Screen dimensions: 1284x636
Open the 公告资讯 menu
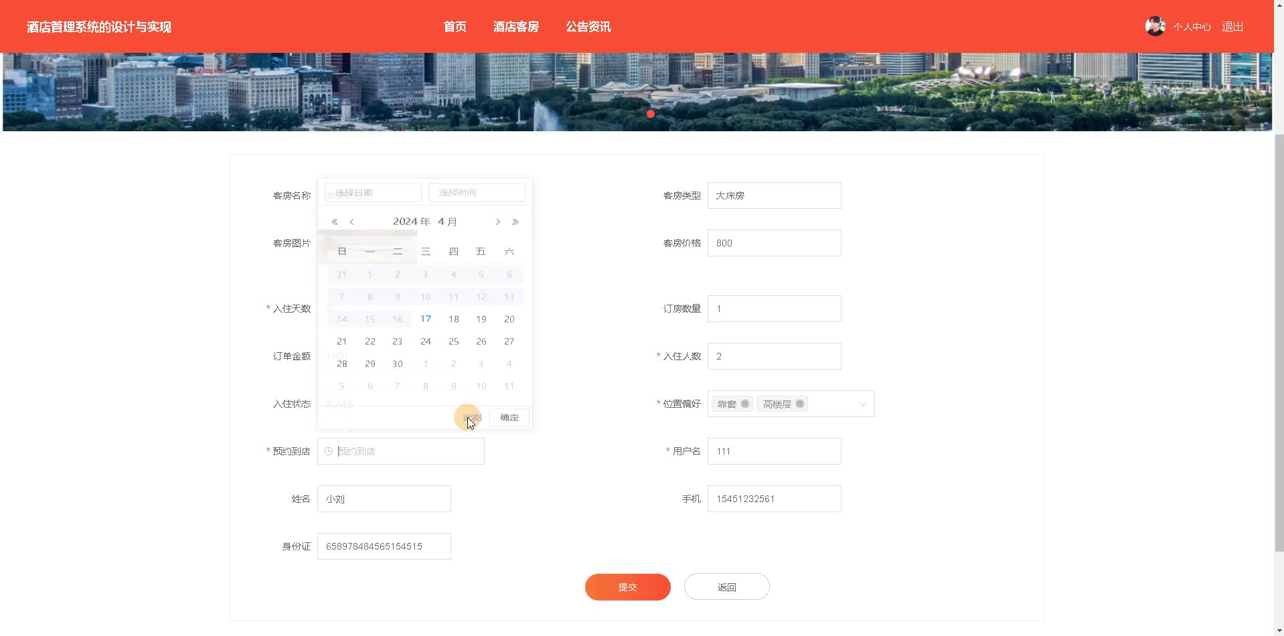(588, 27)
